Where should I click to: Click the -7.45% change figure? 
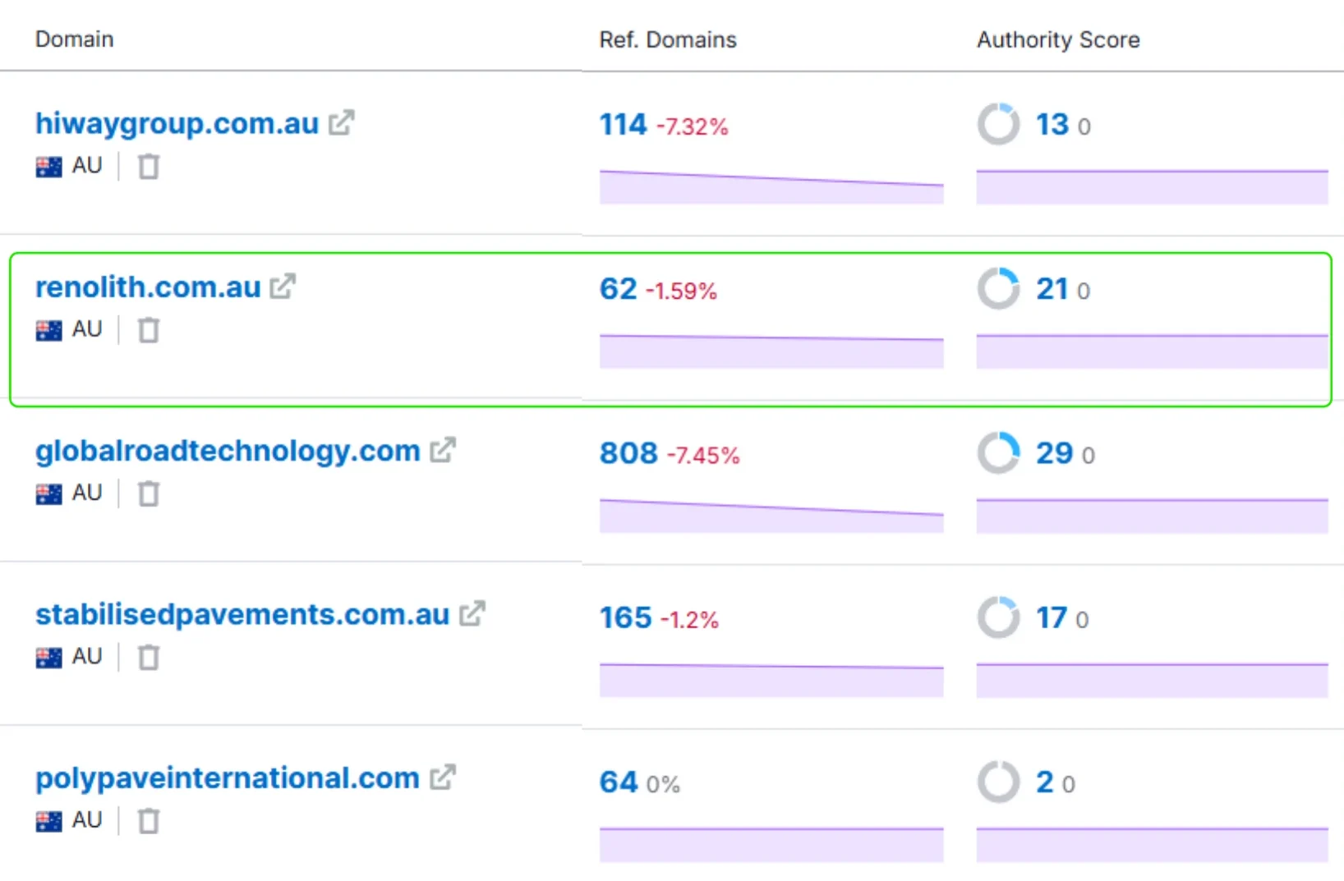(x=703, y=455)
